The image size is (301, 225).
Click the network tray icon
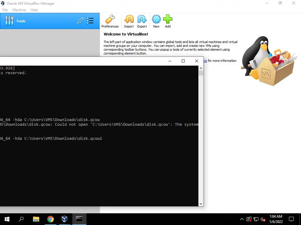point(256,219)
